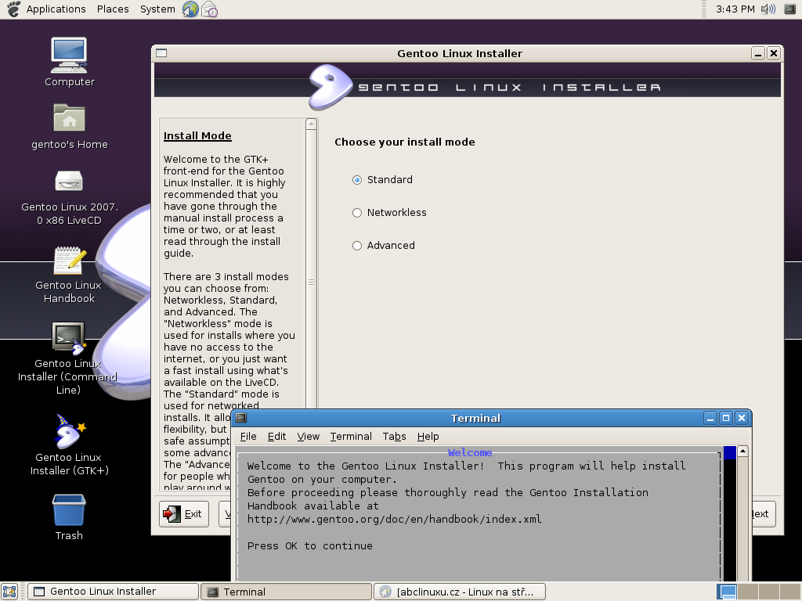Click the "Press OK to continue" terminal line

tap(310, 545)
